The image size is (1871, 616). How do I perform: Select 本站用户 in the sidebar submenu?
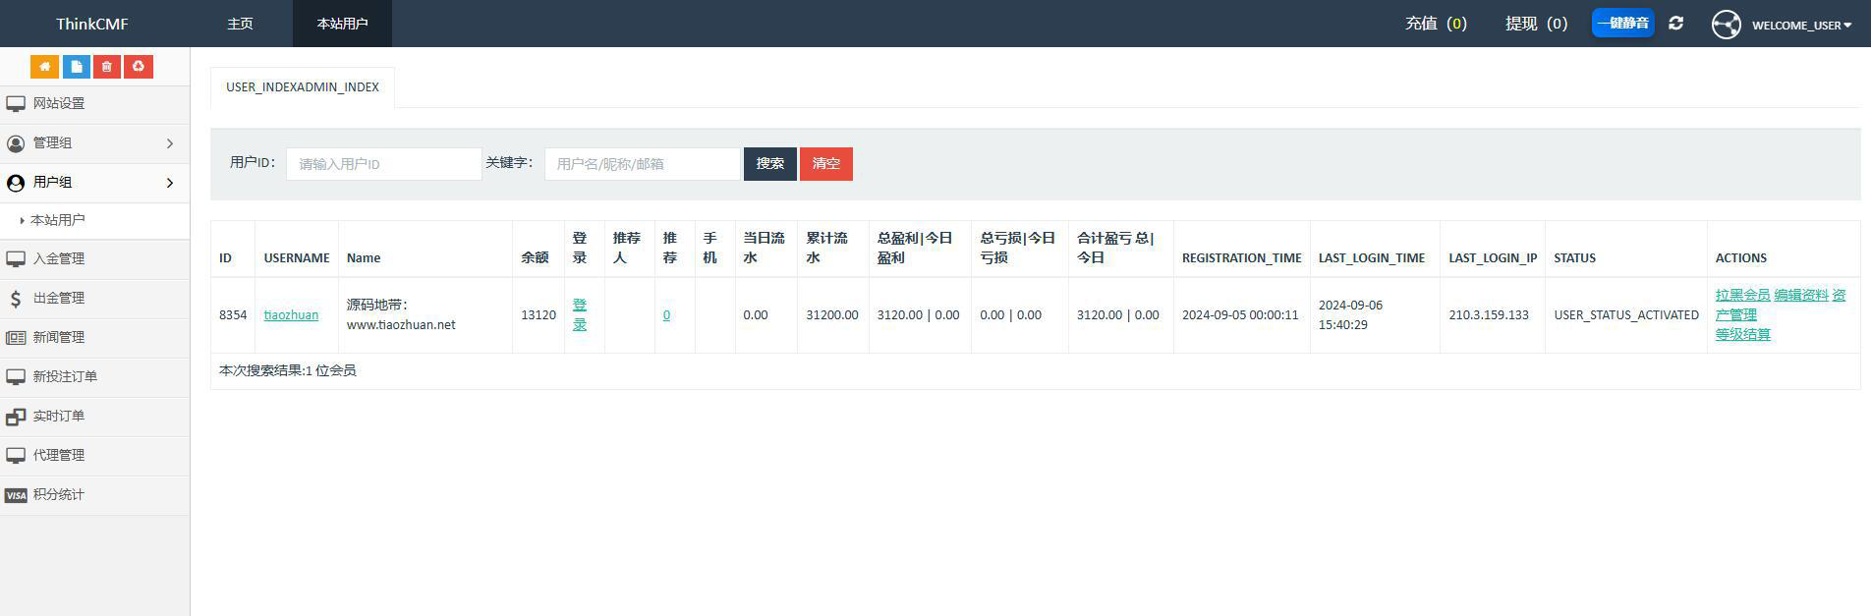[x=58, y=221]
